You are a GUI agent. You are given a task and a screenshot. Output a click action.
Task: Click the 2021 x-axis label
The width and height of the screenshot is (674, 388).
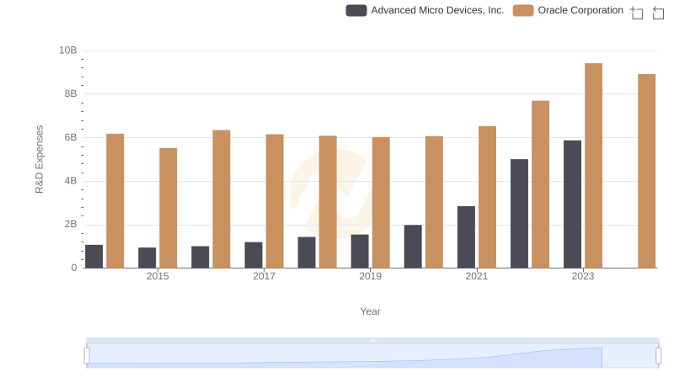pyautogui.click(x=477, y=276)
